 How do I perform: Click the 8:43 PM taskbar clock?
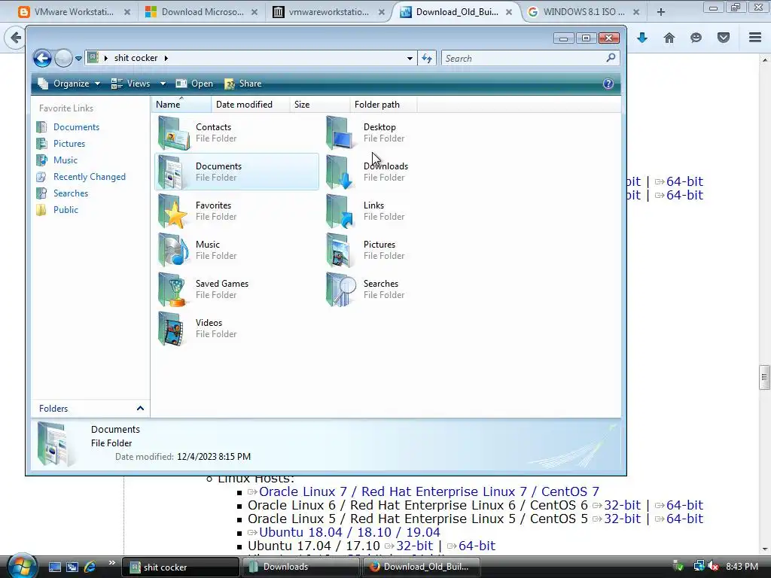click(x=742, y=567)
